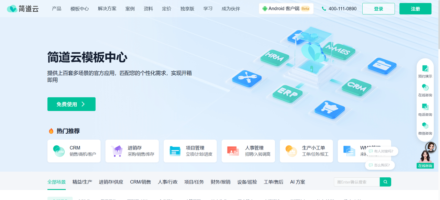440x200 pixels.
Task: Click the 采购/销售/库存 text
Action: pos(141,154)
